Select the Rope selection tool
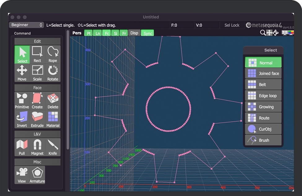 pyautogui.click(x=53, y=54)
